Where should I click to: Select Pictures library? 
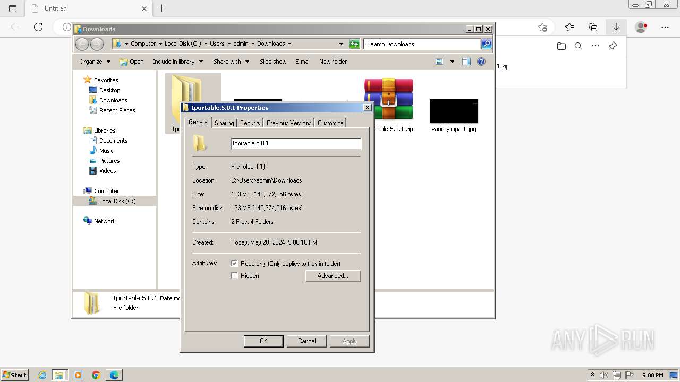point(109,161)
